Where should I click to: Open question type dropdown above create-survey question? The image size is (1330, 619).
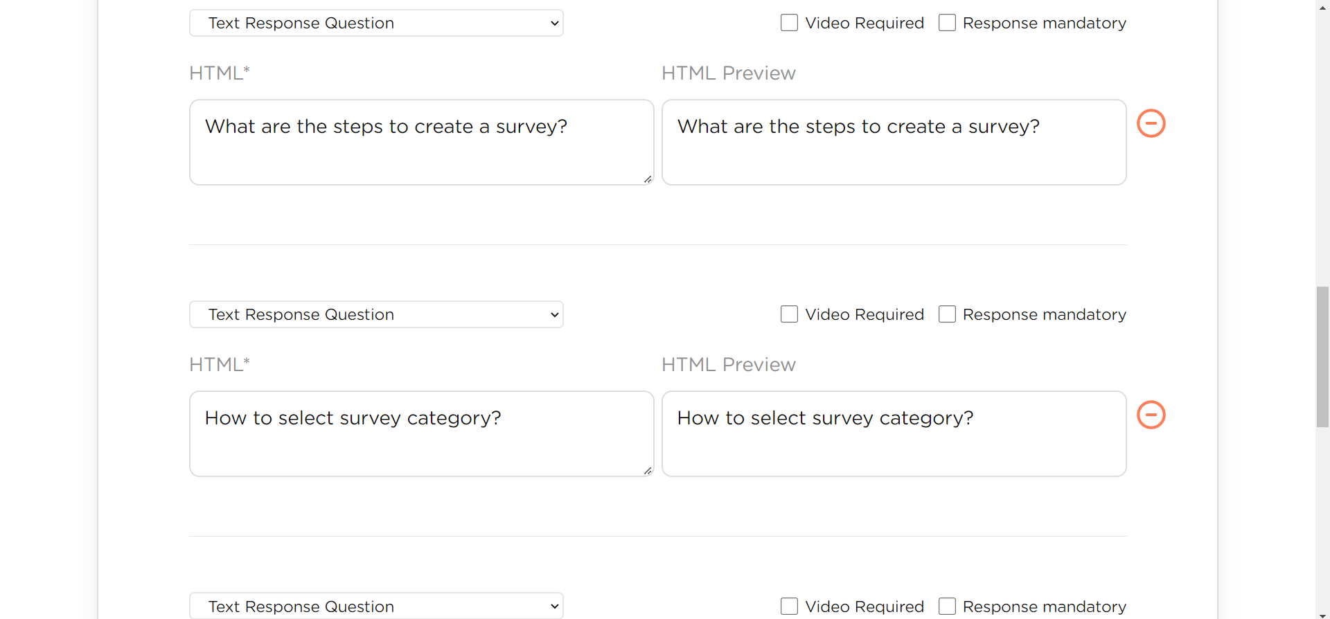(376, 23)
